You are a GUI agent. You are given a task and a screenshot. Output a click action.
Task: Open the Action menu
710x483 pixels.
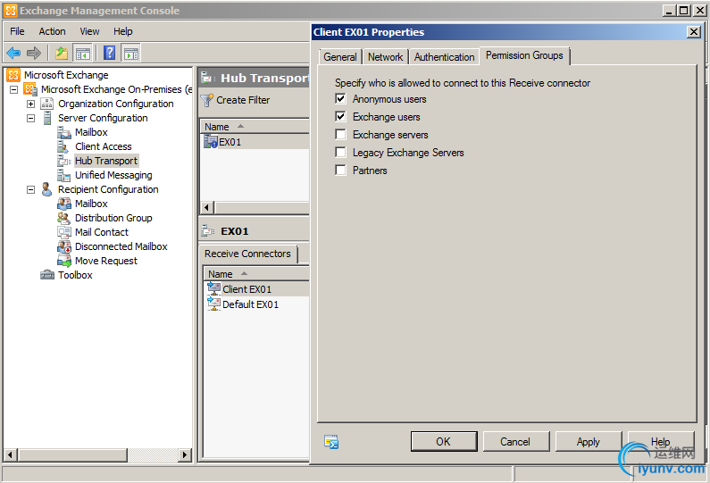click(x=52, y=31)
